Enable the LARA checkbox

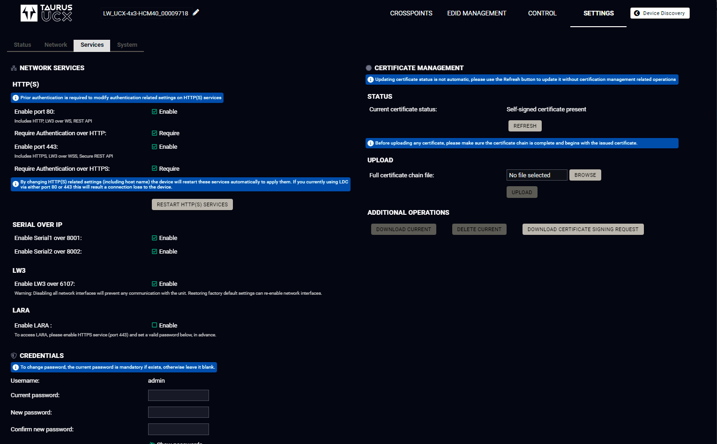(x=154, y=325)
